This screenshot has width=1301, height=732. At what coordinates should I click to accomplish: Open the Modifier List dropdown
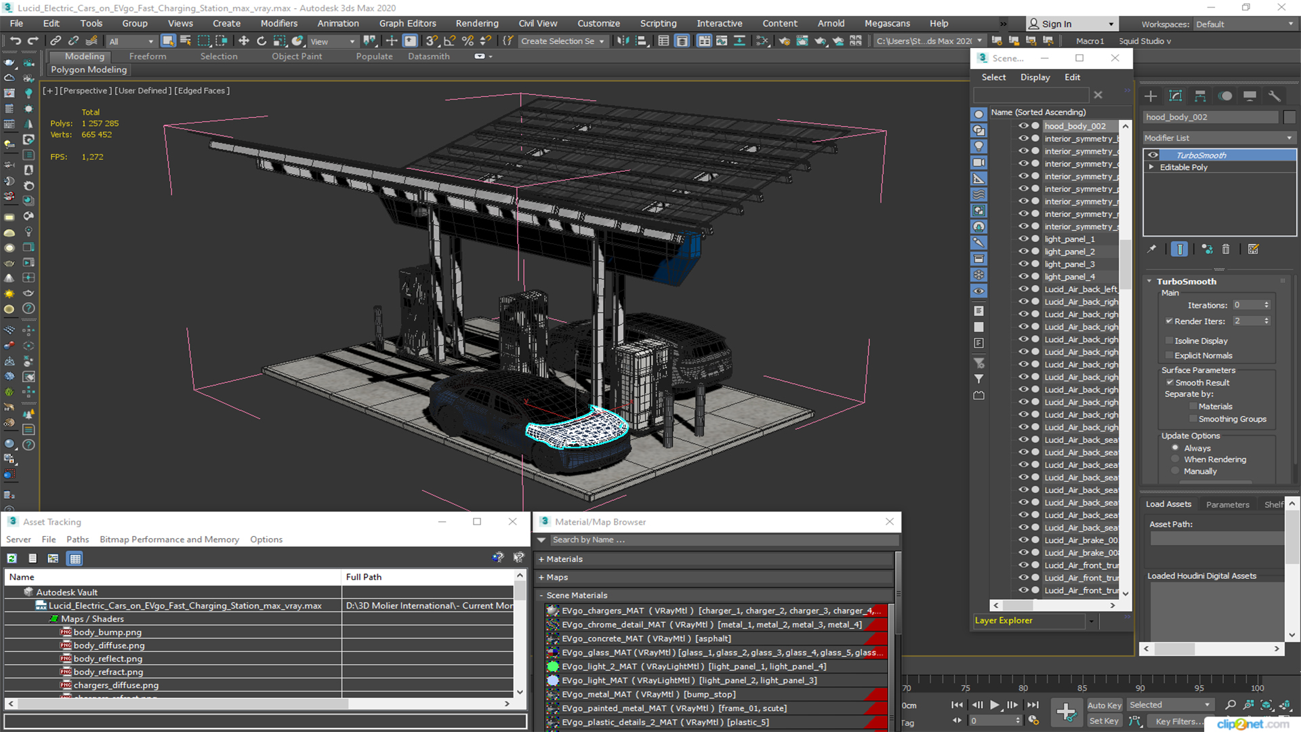coord(1219,138)
